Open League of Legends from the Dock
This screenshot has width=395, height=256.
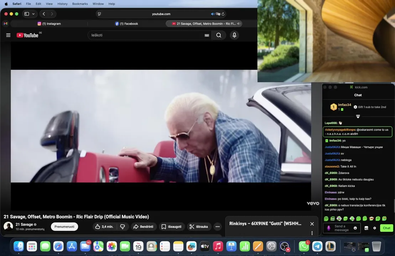click(331, 246)
